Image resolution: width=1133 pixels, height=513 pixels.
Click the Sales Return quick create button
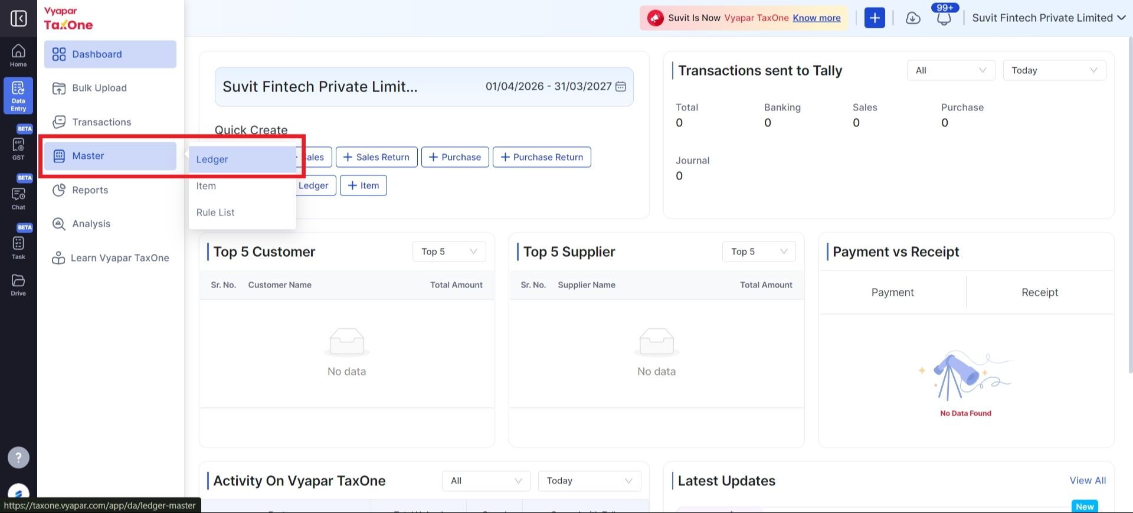coord(376,157)
